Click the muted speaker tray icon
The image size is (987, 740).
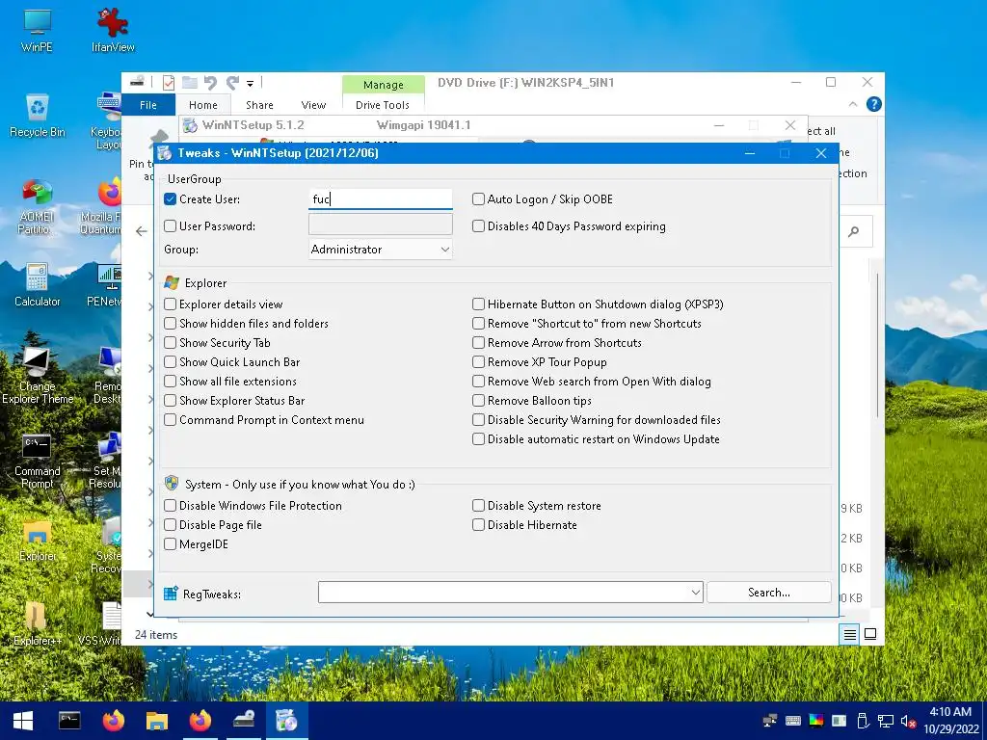(908, 721)
